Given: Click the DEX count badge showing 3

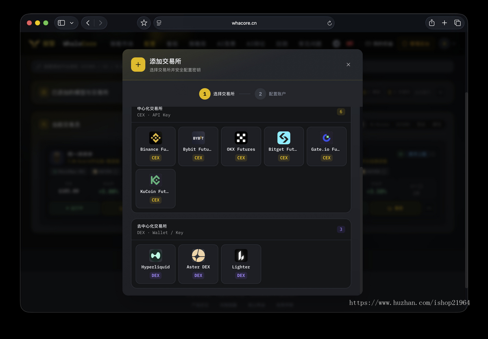Looking at the screenshot, I should (341, 230).
